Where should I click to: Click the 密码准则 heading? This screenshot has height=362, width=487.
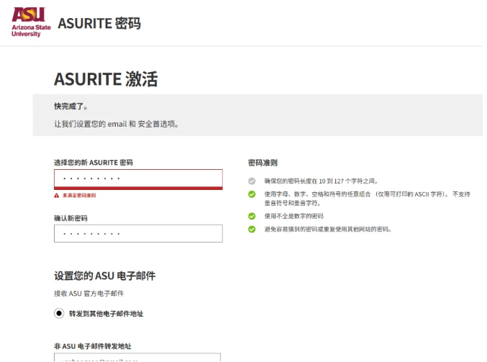(x=263, y=163)
